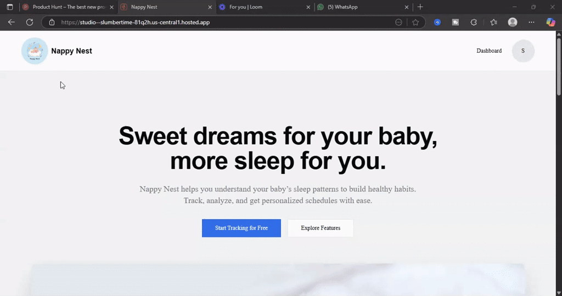Open the browser profile avatar icon
Viewport: 562px width, 296px height.
[513, 22]
